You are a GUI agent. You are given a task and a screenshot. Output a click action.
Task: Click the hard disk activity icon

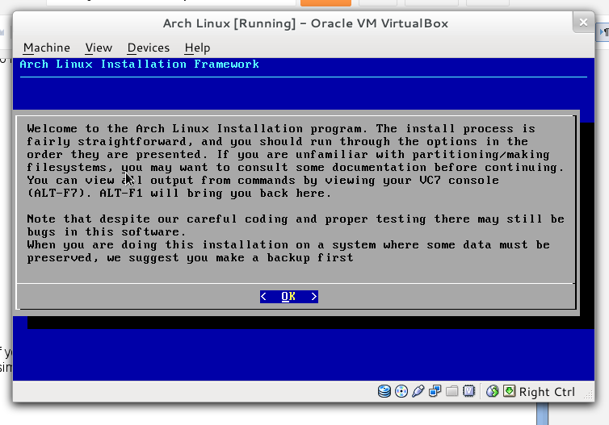click(x=384, y=391)
